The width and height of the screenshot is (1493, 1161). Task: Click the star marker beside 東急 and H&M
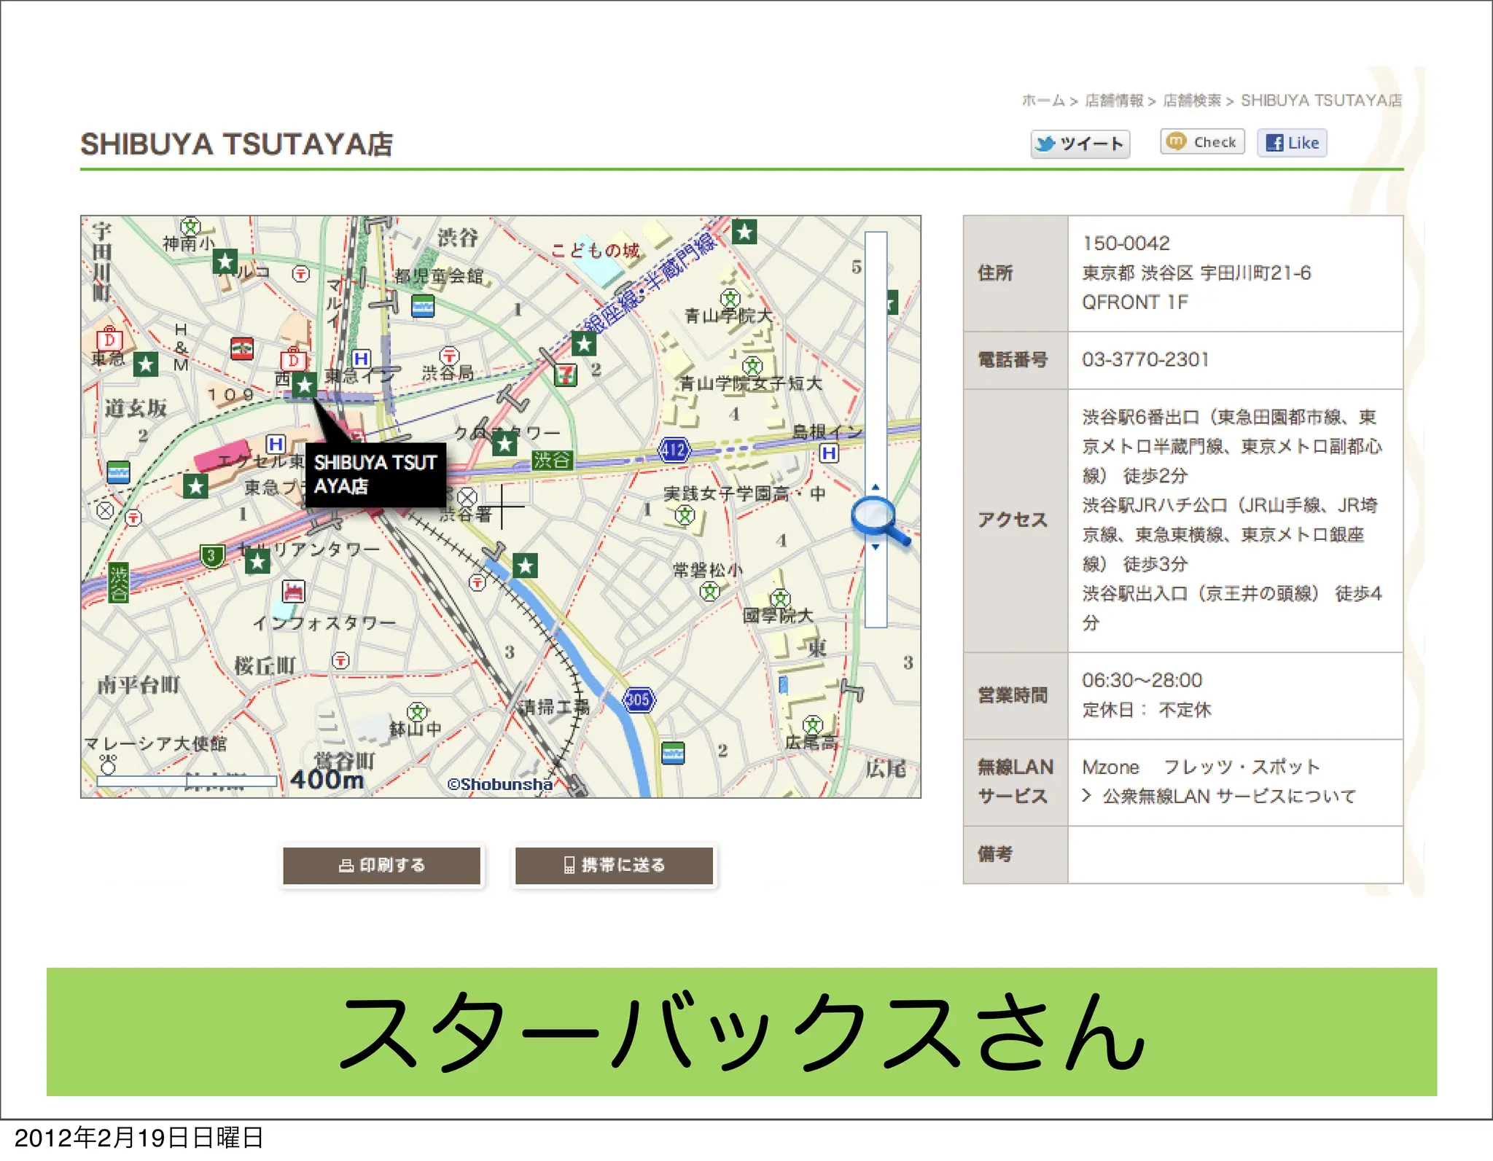(x=146, y=364)
